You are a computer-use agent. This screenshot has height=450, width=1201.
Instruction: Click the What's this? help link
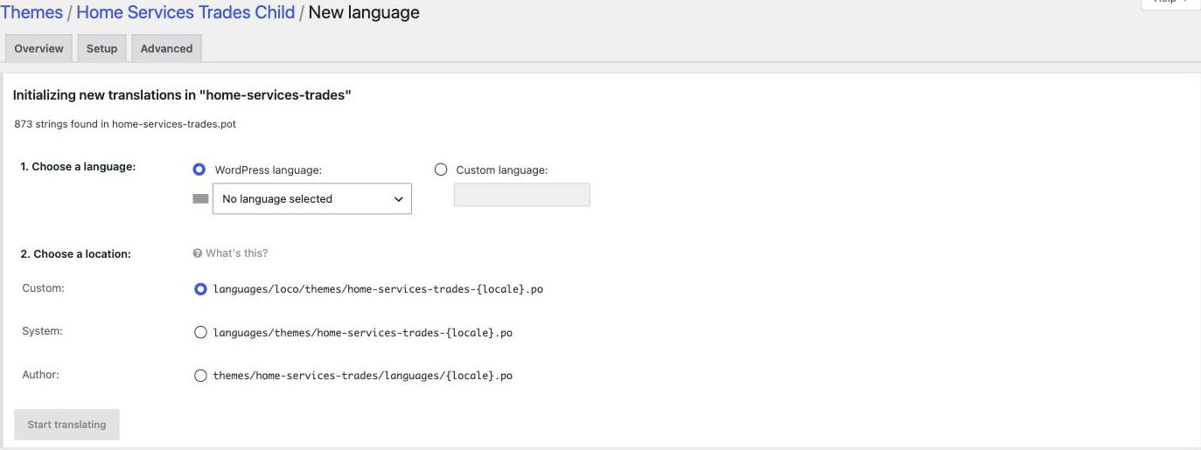(x=236, y=253)
